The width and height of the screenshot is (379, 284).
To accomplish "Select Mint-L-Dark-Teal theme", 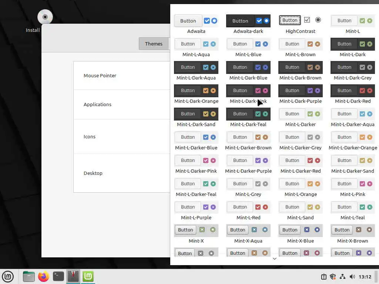I will coord(248,118).
